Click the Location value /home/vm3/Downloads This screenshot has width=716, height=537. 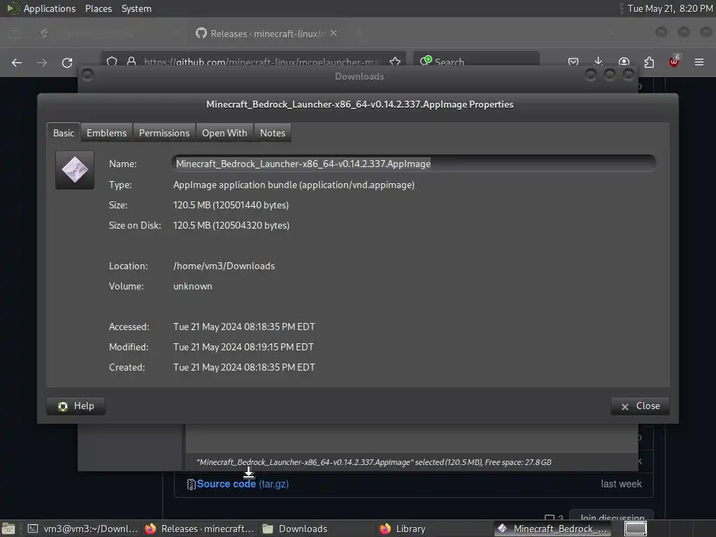(x=224, y=266)
